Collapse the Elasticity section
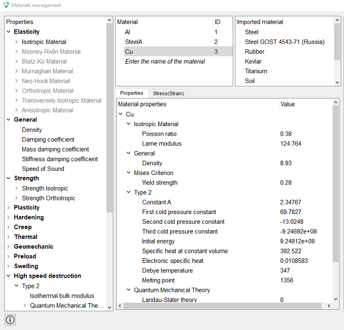344x330 pixels. [8, 32]
